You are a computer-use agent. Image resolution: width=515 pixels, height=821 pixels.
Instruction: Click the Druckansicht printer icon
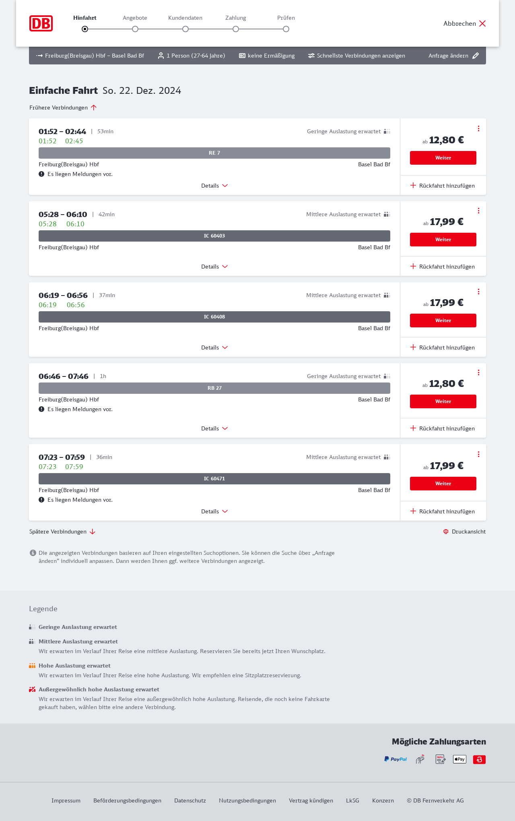point(446,531)
